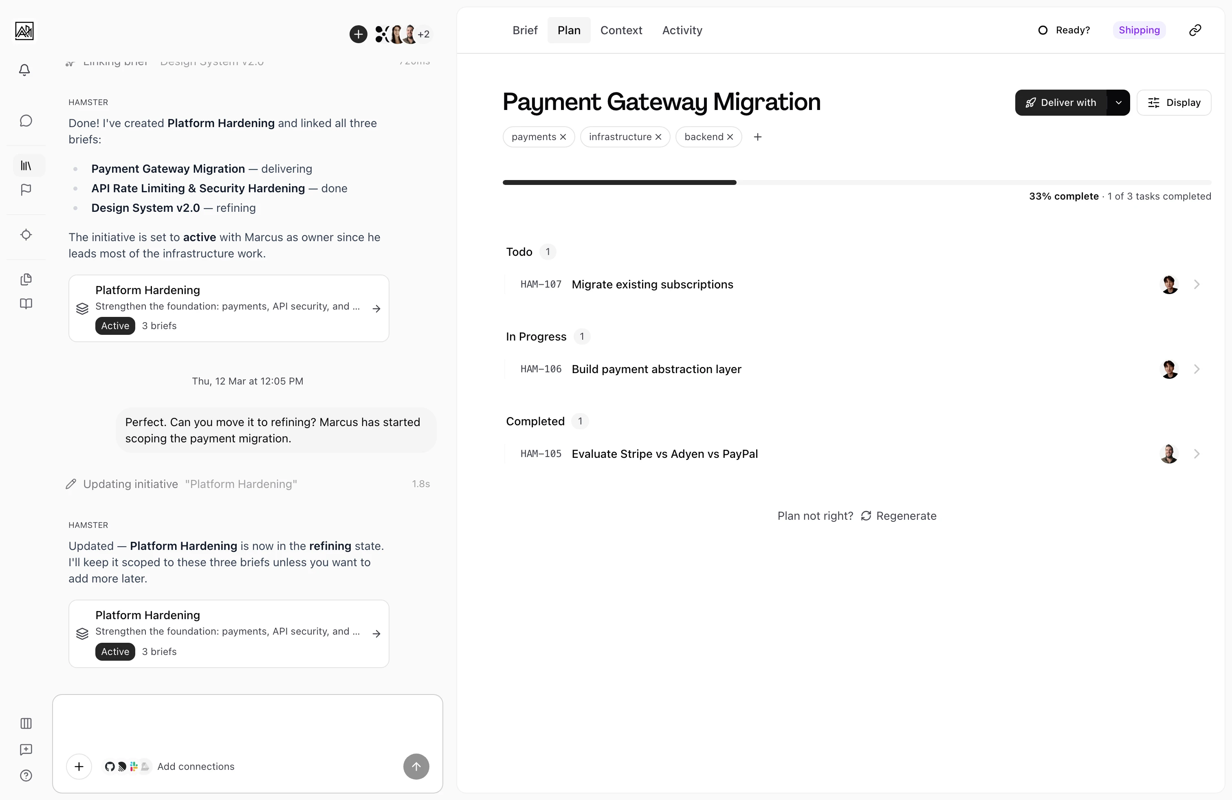Open the chat bubble icon in sidebar
Screen dimensions: 1232x800
point(26,121)
